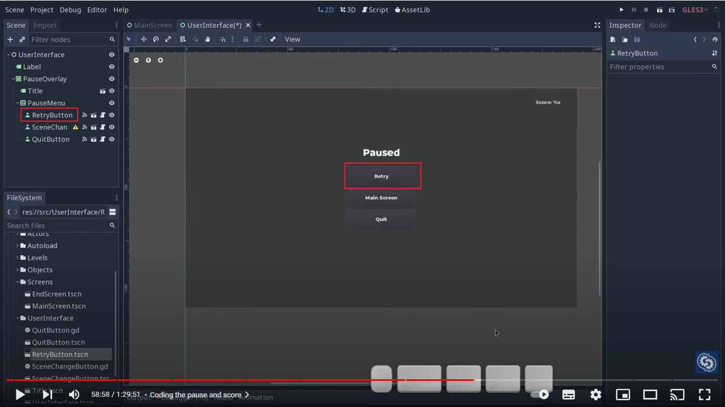Toggle QuitButton node visibility

pyautogui.click(x=112, y=139)
